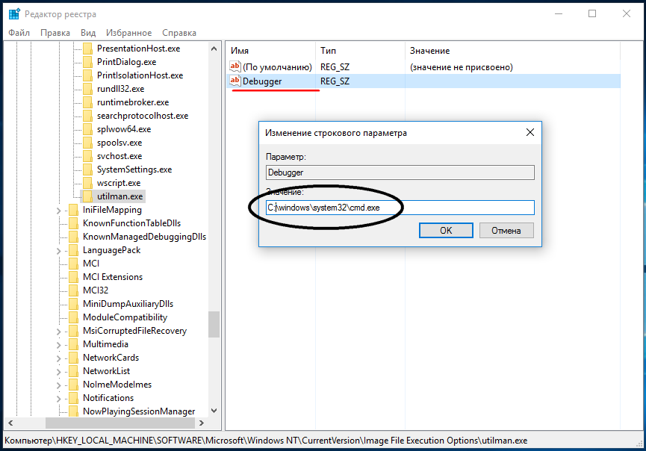646x451 pixels.
Task: Select the (По умолчанию) value row
Action: 423,66
